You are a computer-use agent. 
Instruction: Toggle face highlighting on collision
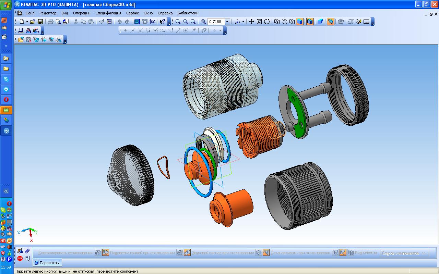click(x=187, y=253)
